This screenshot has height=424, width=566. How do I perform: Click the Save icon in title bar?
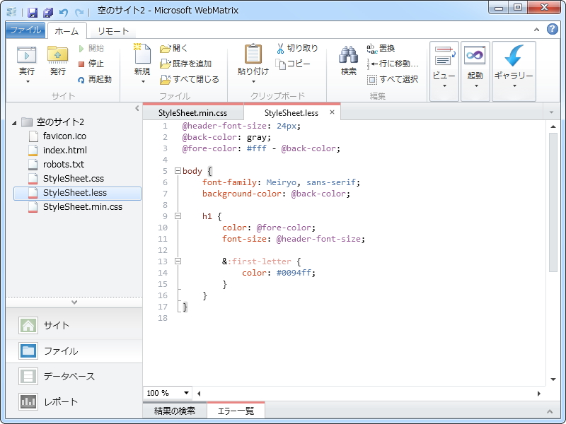[x=33, y=13]
